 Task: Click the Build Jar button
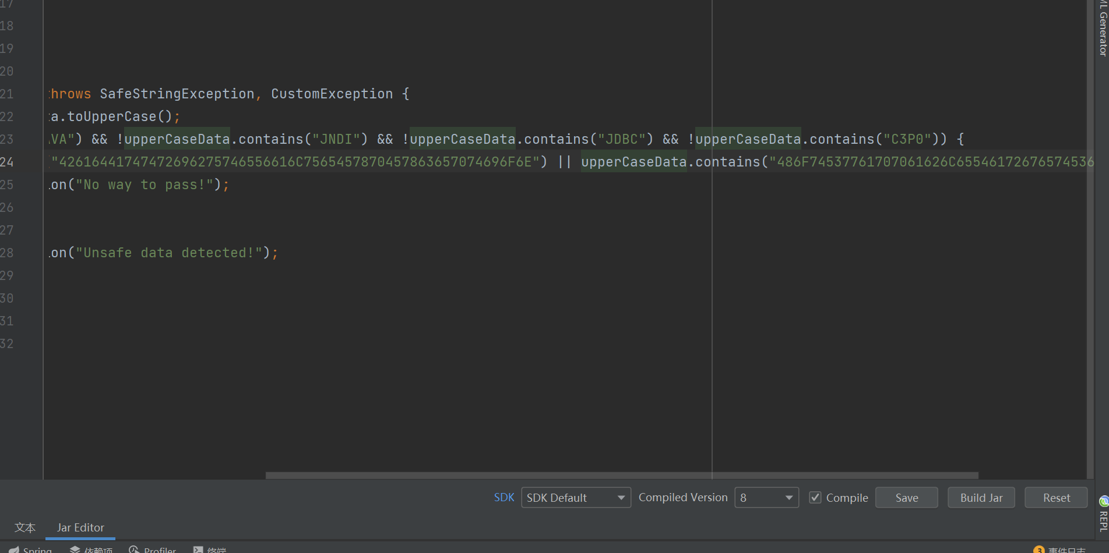point(981,498)
